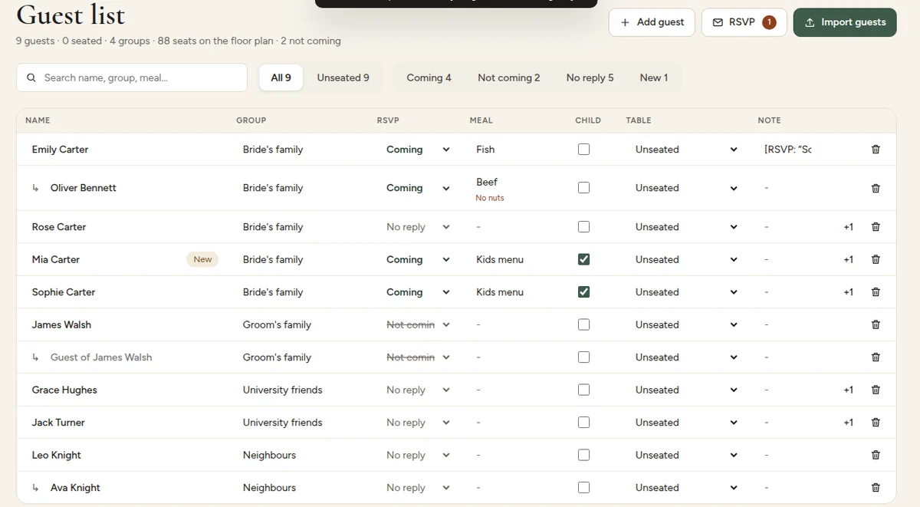Open Ava Knight's table dropdown

pos(686,488)
